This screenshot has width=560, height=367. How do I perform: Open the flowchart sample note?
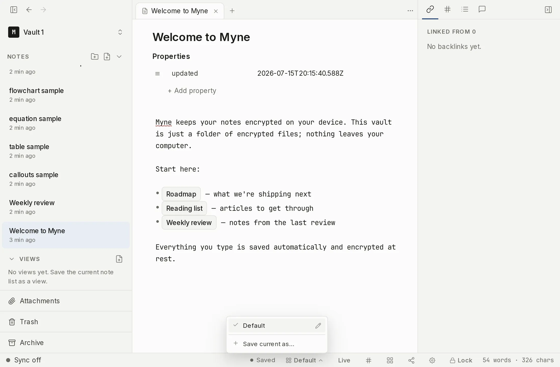[x=66, y=95]
